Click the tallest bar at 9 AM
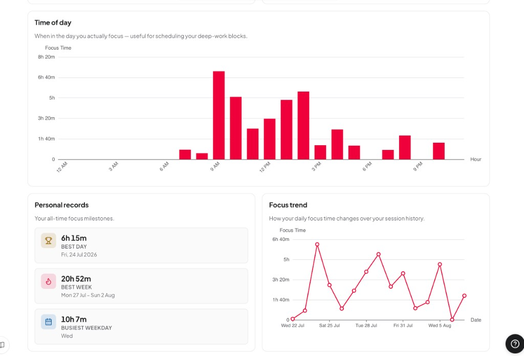Viewport: 524px width, 356px height. coord(219,115)
